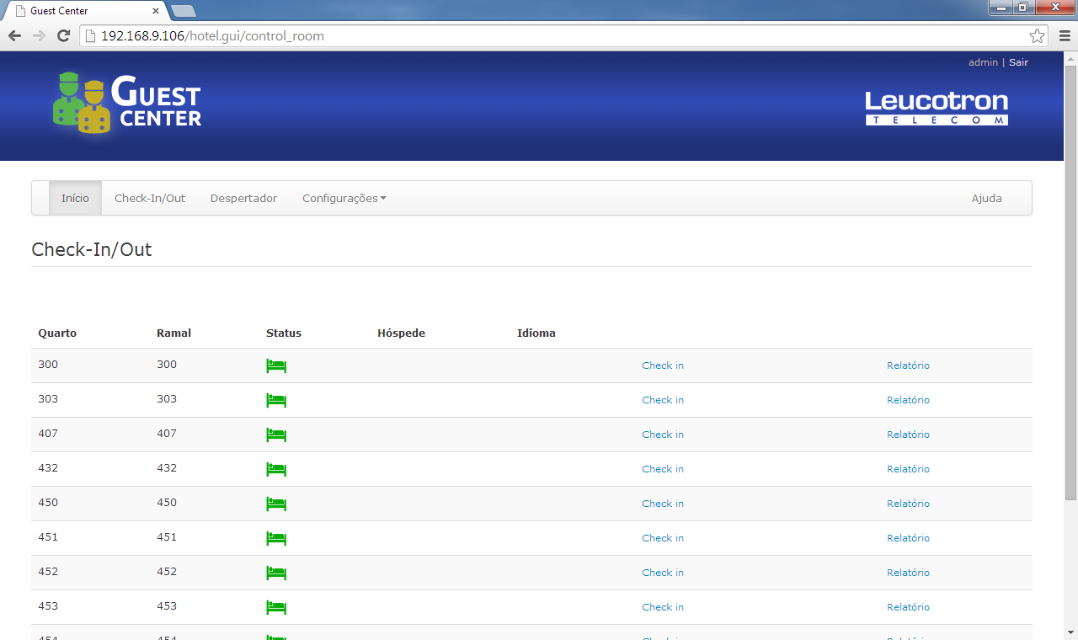Open the Chrome hamburger menu

coord(1065,36)
